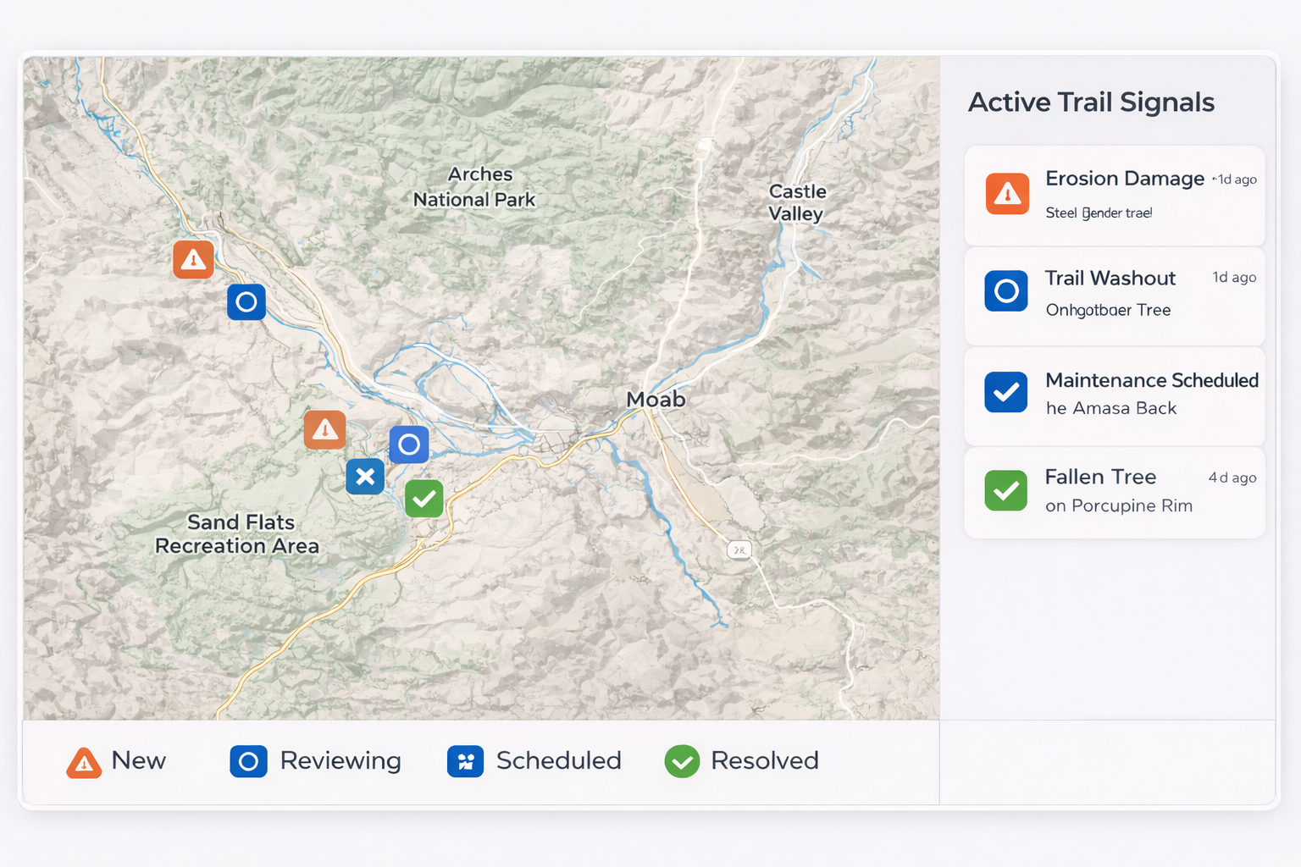The height and width of the screenshot is (867, 1301).
Task: Toggle the Resolved status in the legend
Action: [741, 761]
